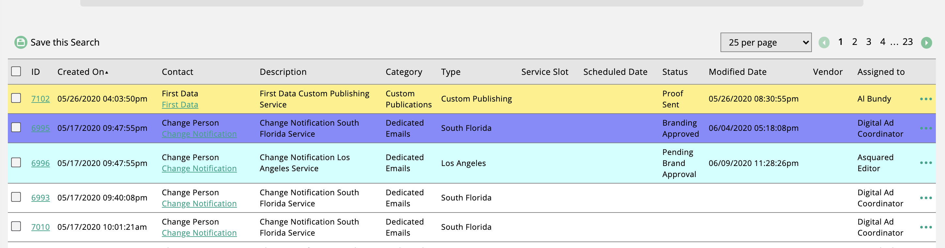The width and height of the screenshot is (945, 248).
Task: Open Change Notification link in row 6993
Action: point(199,203)
